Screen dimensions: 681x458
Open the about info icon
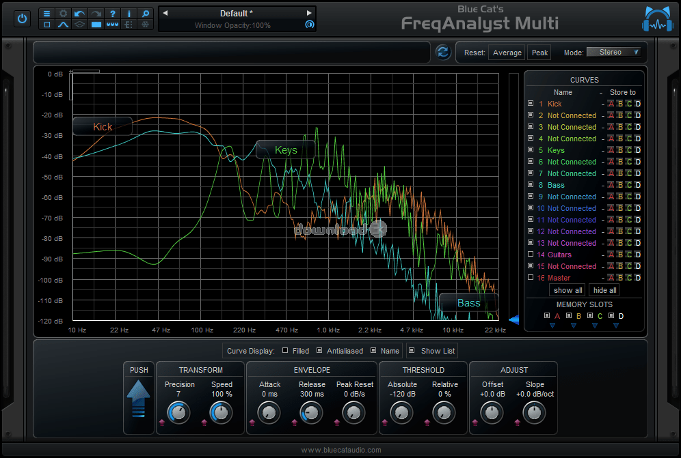point(129,14)
